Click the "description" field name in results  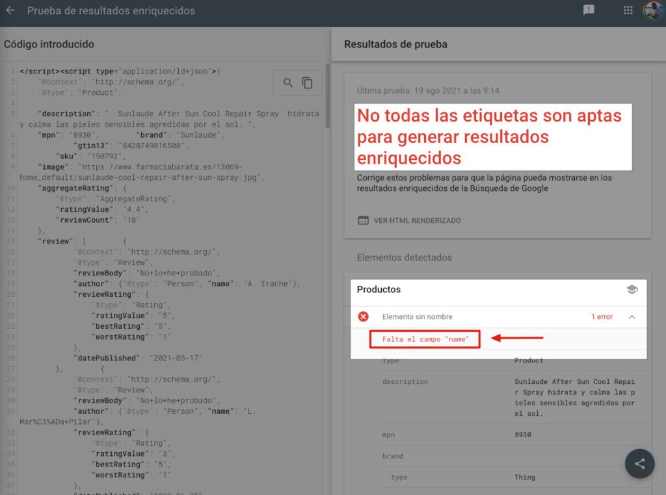click(405, 382)
